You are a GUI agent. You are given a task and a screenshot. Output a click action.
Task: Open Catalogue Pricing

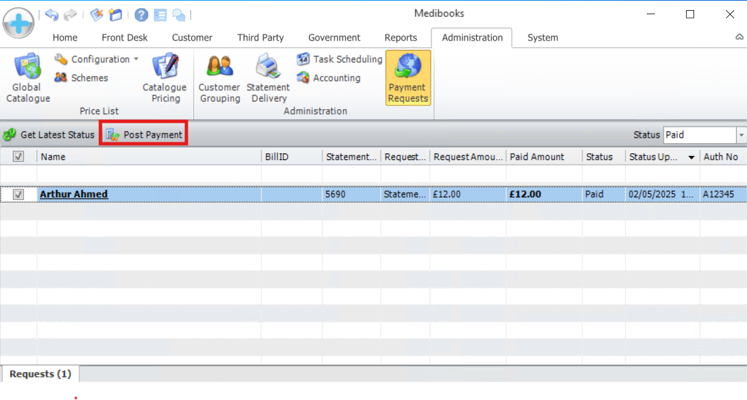[165, 78]
